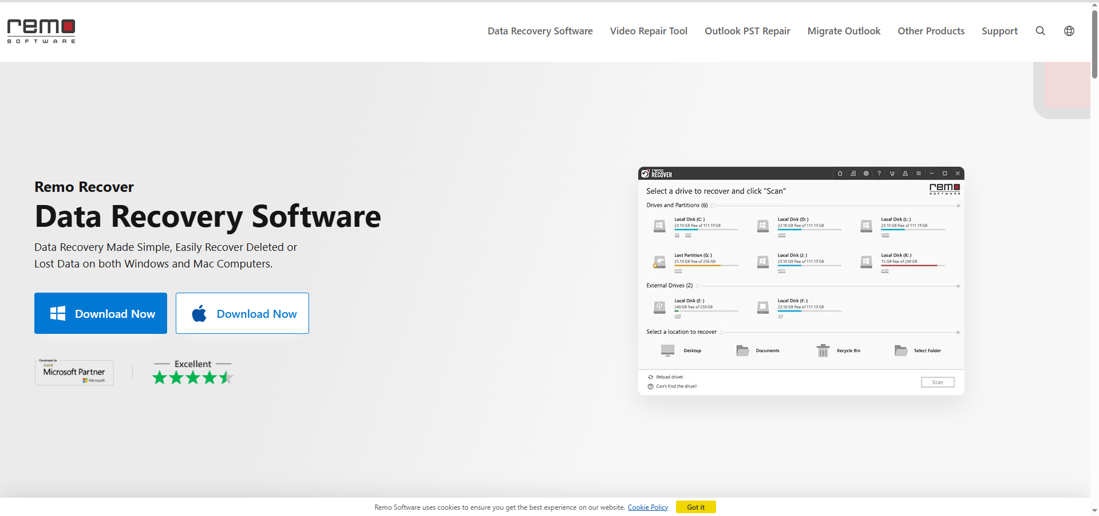Click the Microsoft Partner badge
Viewport: 1099px width, 516px height.
[74, 372]
